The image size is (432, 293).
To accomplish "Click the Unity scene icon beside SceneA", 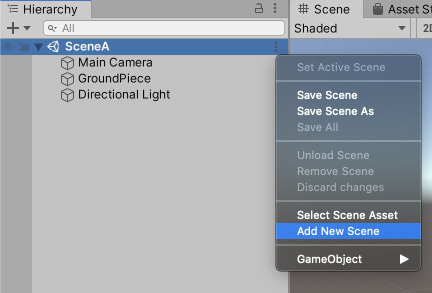I will point(53,46).
